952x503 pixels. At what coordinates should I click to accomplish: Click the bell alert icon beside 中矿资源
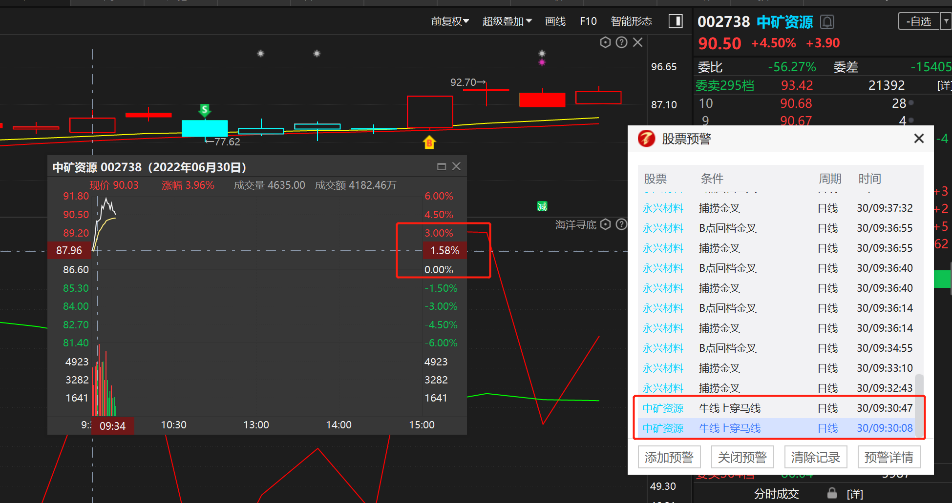827,22
